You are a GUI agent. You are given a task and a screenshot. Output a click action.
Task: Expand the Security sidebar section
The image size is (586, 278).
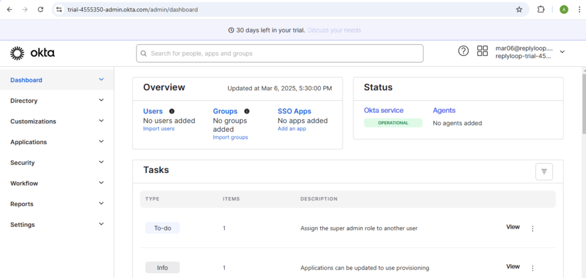pyautogui.click(x=101, y=162)
